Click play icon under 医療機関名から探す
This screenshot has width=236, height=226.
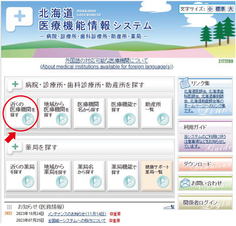click(x=96, y=119)
